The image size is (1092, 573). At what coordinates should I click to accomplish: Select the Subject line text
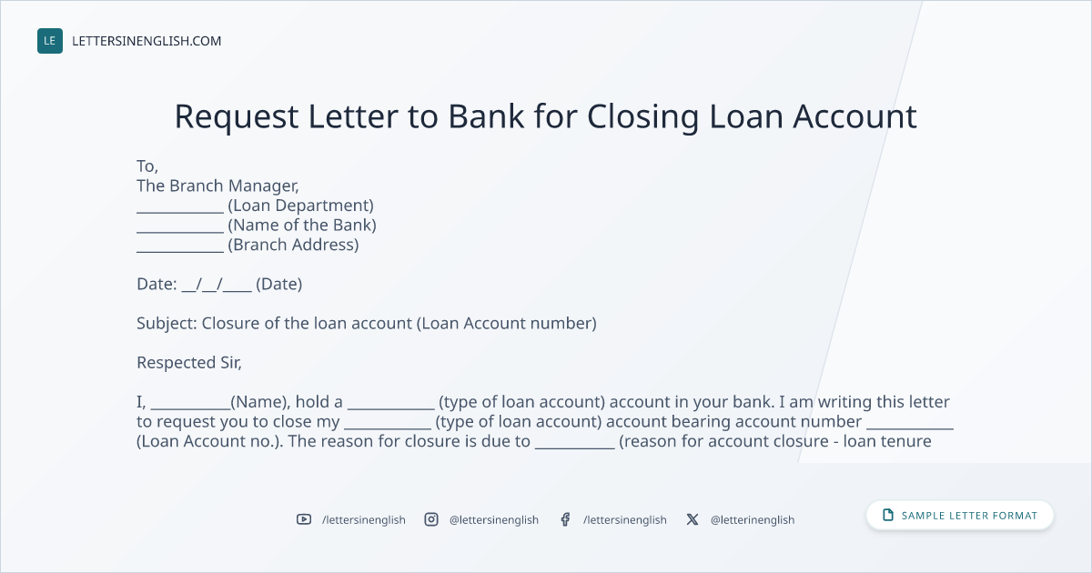click(367, 323)
